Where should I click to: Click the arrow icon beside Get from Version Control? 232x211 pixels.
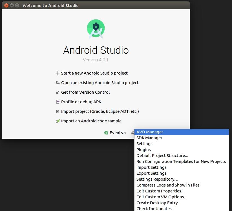(58, 92)
